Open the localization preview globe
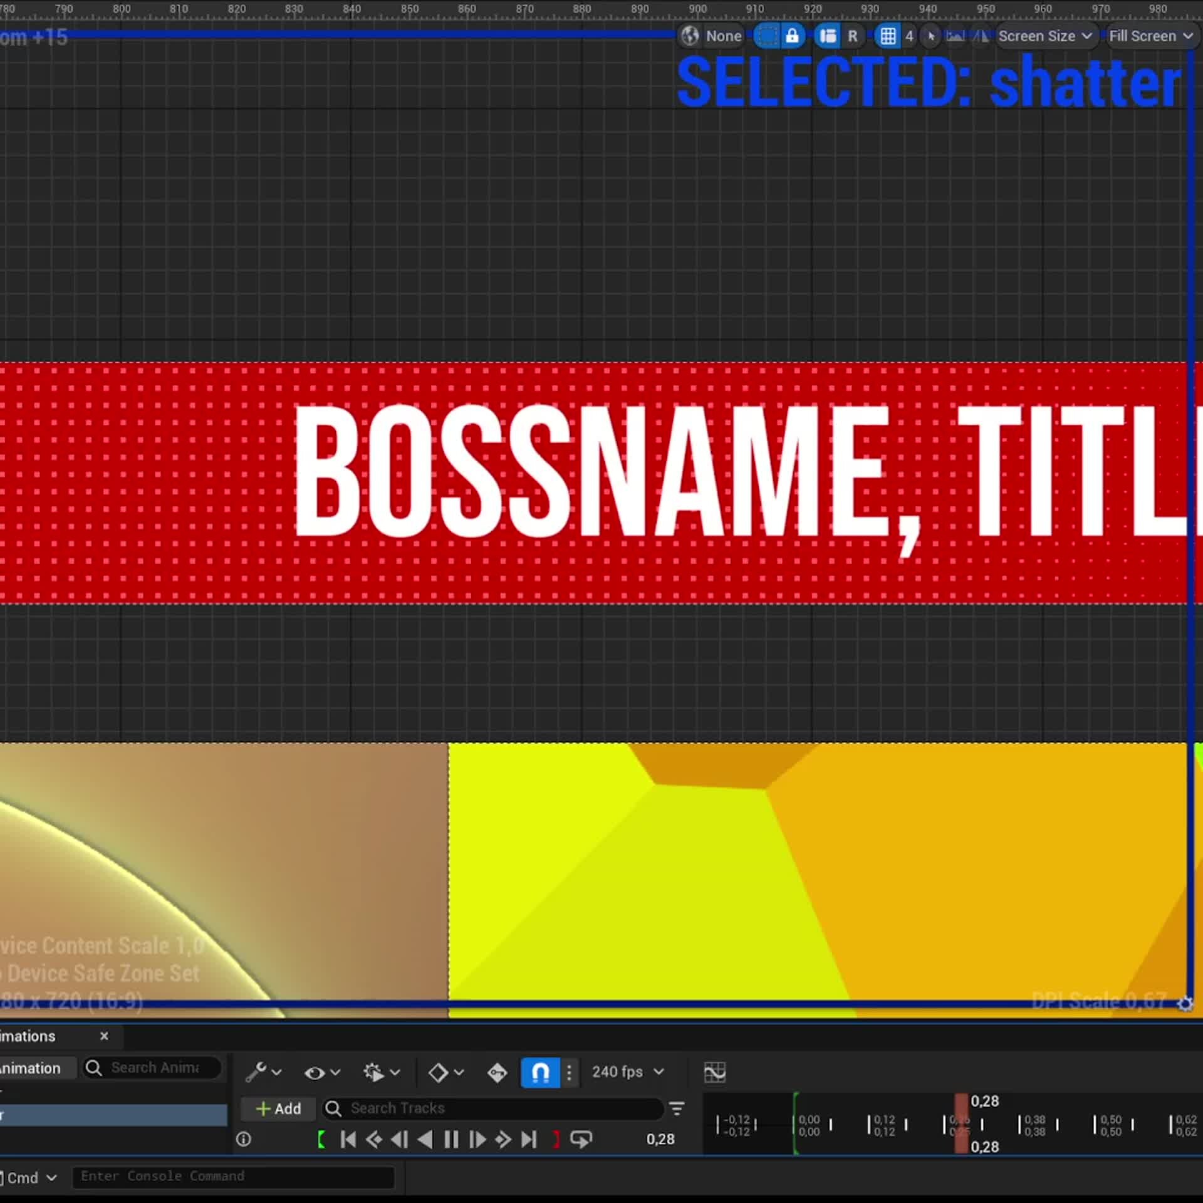1203x1203 pixels. tap(690, 36)
